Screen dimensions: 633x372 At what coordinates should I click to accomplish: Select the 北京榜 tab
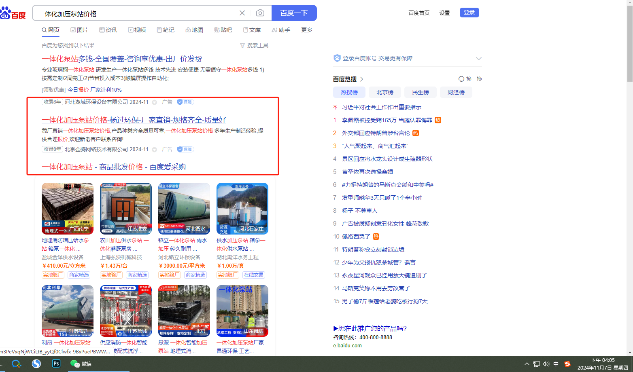tap(385, 92)
